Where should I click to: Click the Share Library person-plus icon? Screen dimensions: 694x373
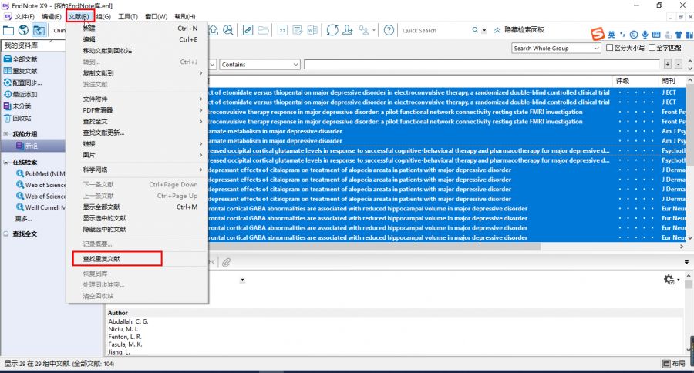pyautogui.click(x=348, y=30)
